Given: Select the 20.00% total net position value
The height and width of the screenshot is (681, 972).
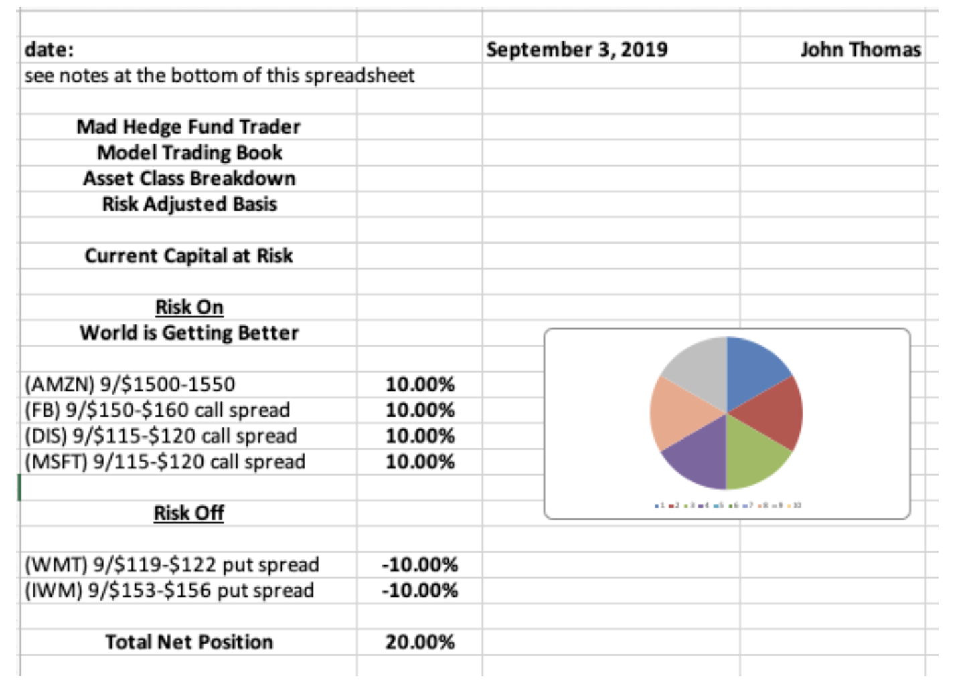Looking at the screenshot, I should pyautogui.click(x=420, y=642).
